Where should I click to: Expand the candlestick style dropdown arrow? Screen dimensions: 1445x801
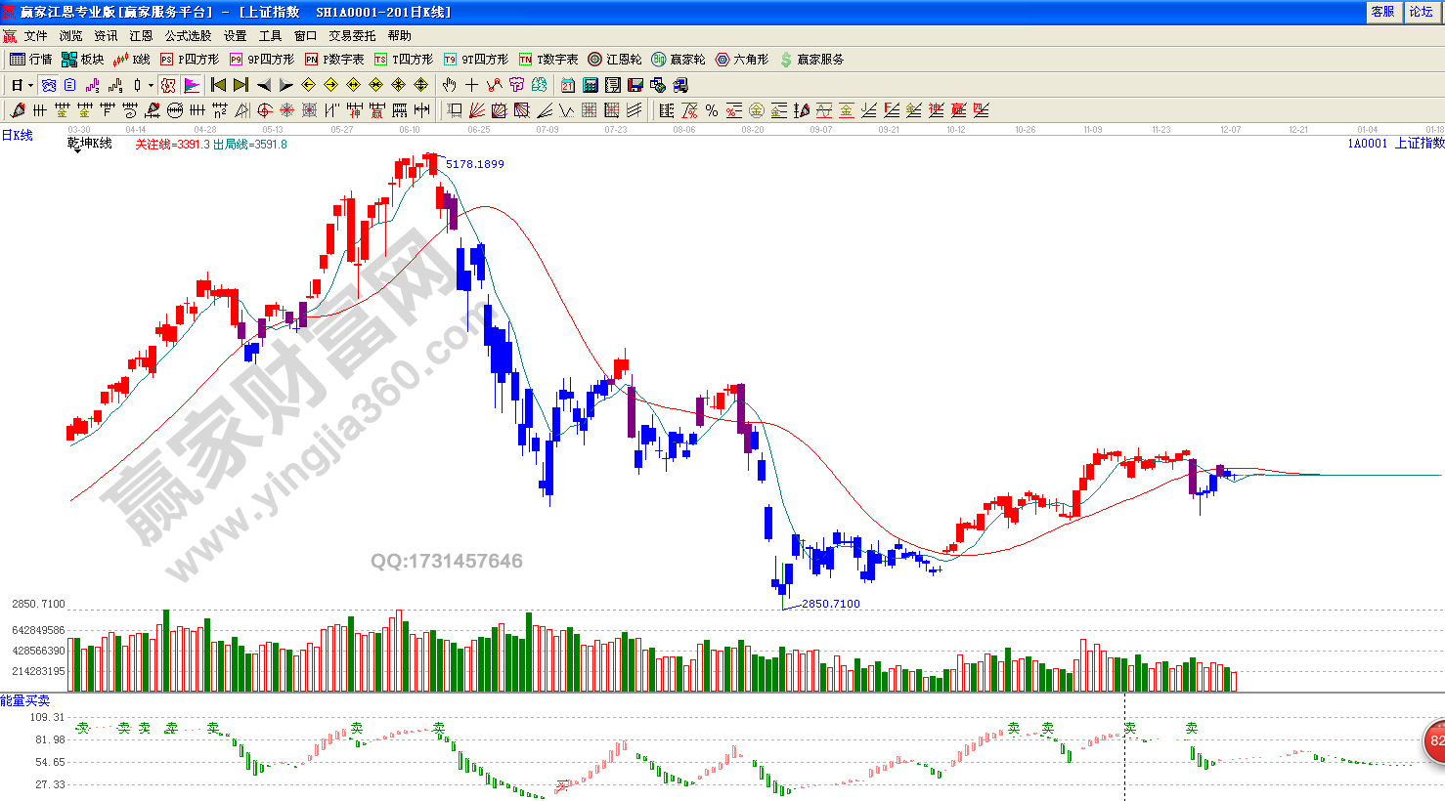151,86
